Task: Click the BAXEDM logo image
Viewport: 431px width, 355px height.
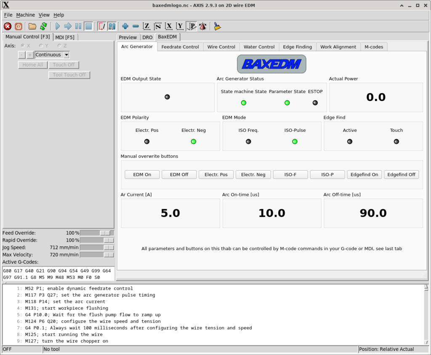Action: click(x=271, y=64)
